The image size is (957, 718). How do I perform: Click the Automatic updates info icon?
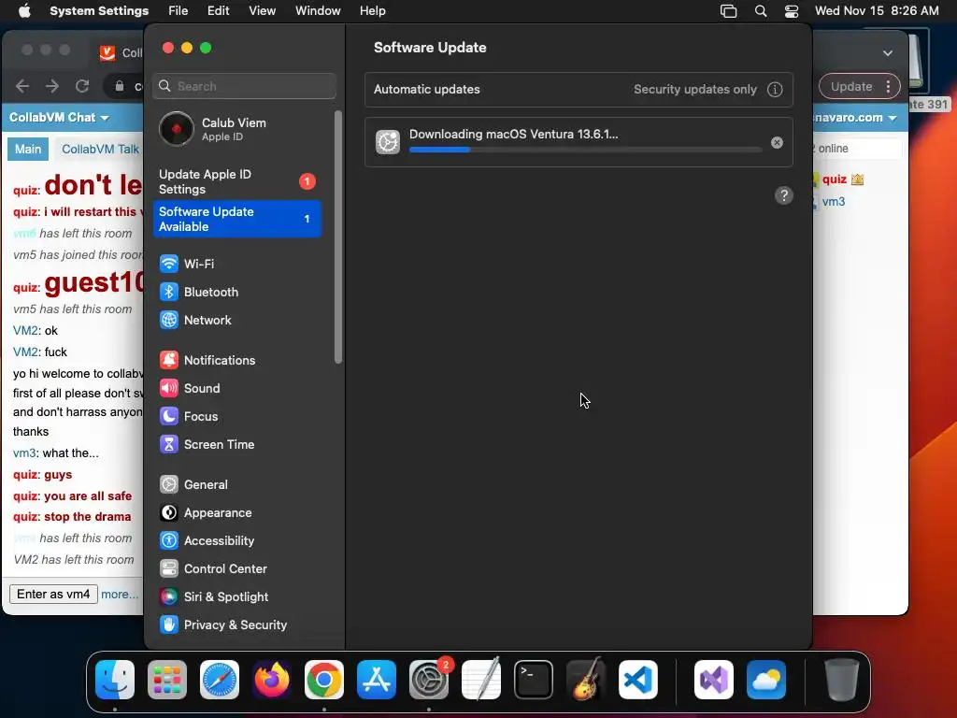(x=775, y=90)
